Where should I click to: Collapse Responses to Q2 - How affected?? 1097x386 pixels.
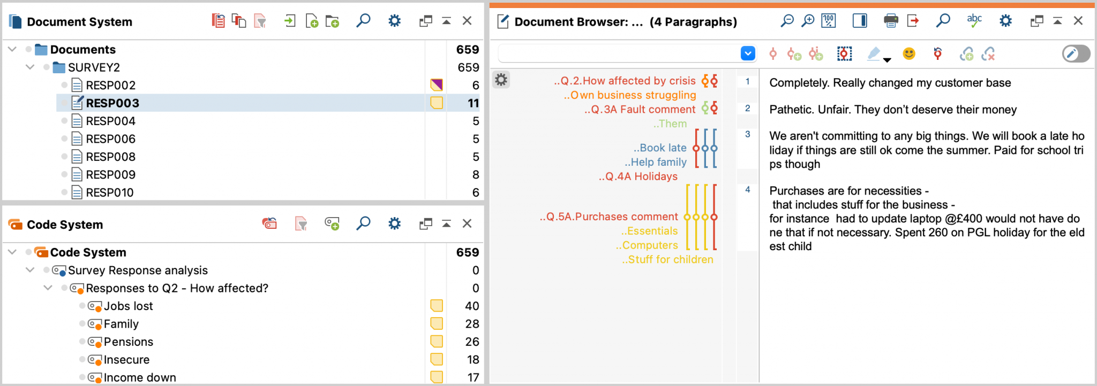point(48,288)
